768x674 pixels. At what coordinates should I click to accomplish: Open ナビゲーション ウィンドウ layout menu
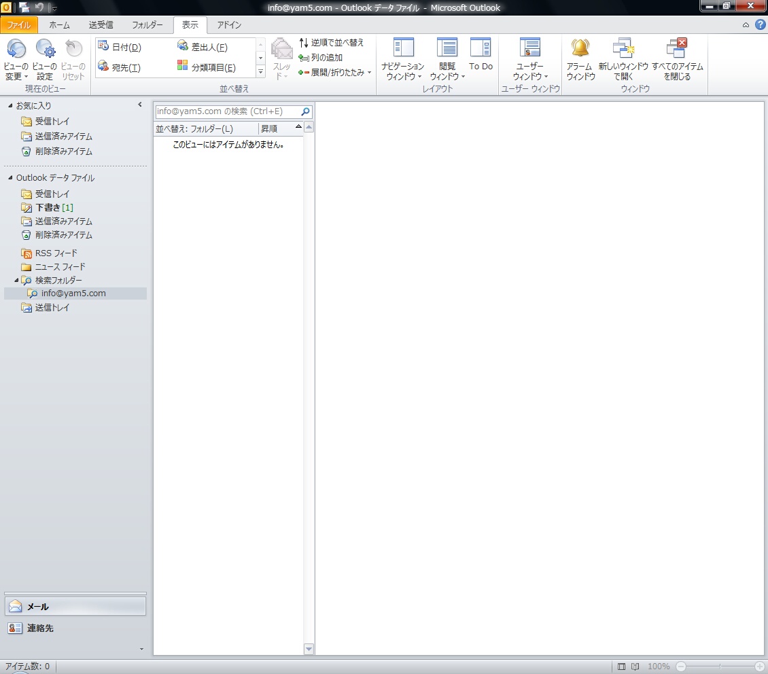pos(403,59)
